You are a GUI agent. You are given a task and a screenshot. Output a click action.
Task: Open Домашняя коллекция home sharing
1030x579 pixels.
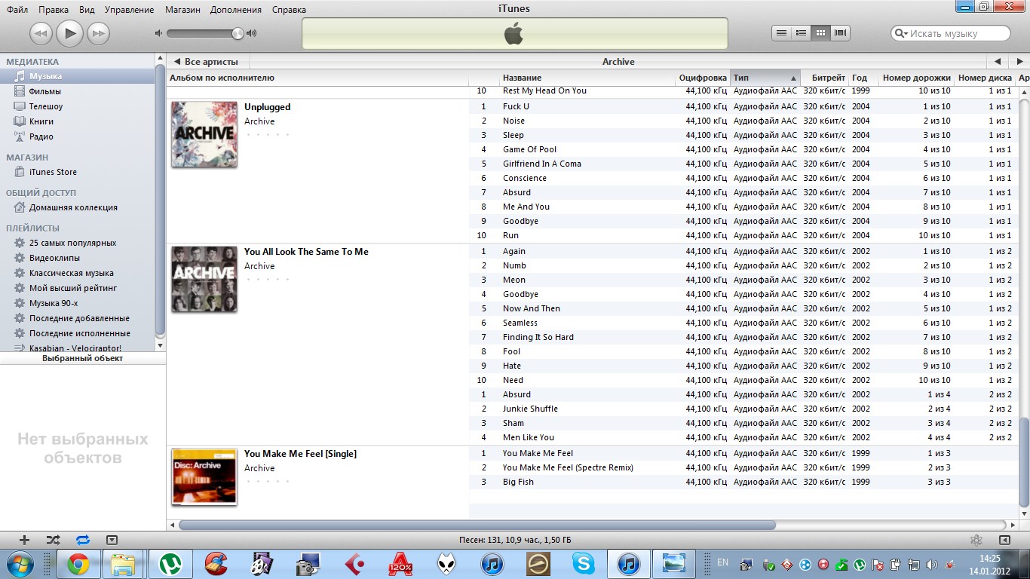tap(73, 207)
